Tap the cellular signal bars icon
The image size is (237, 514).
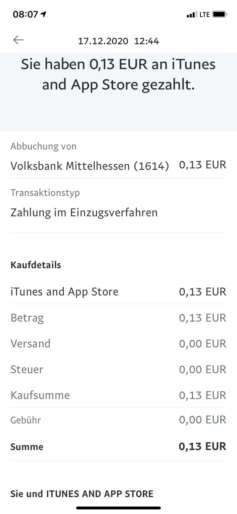point(192,15)
